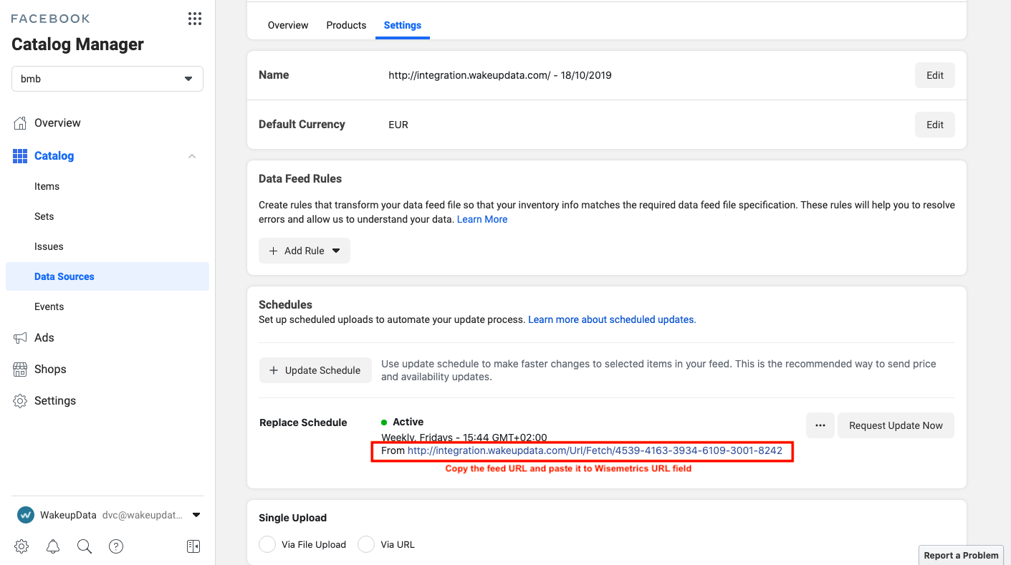Viewport: 1011px width, 565px height.
Task: Open the nine-dot apps grid menu
Action: (195, 19)
